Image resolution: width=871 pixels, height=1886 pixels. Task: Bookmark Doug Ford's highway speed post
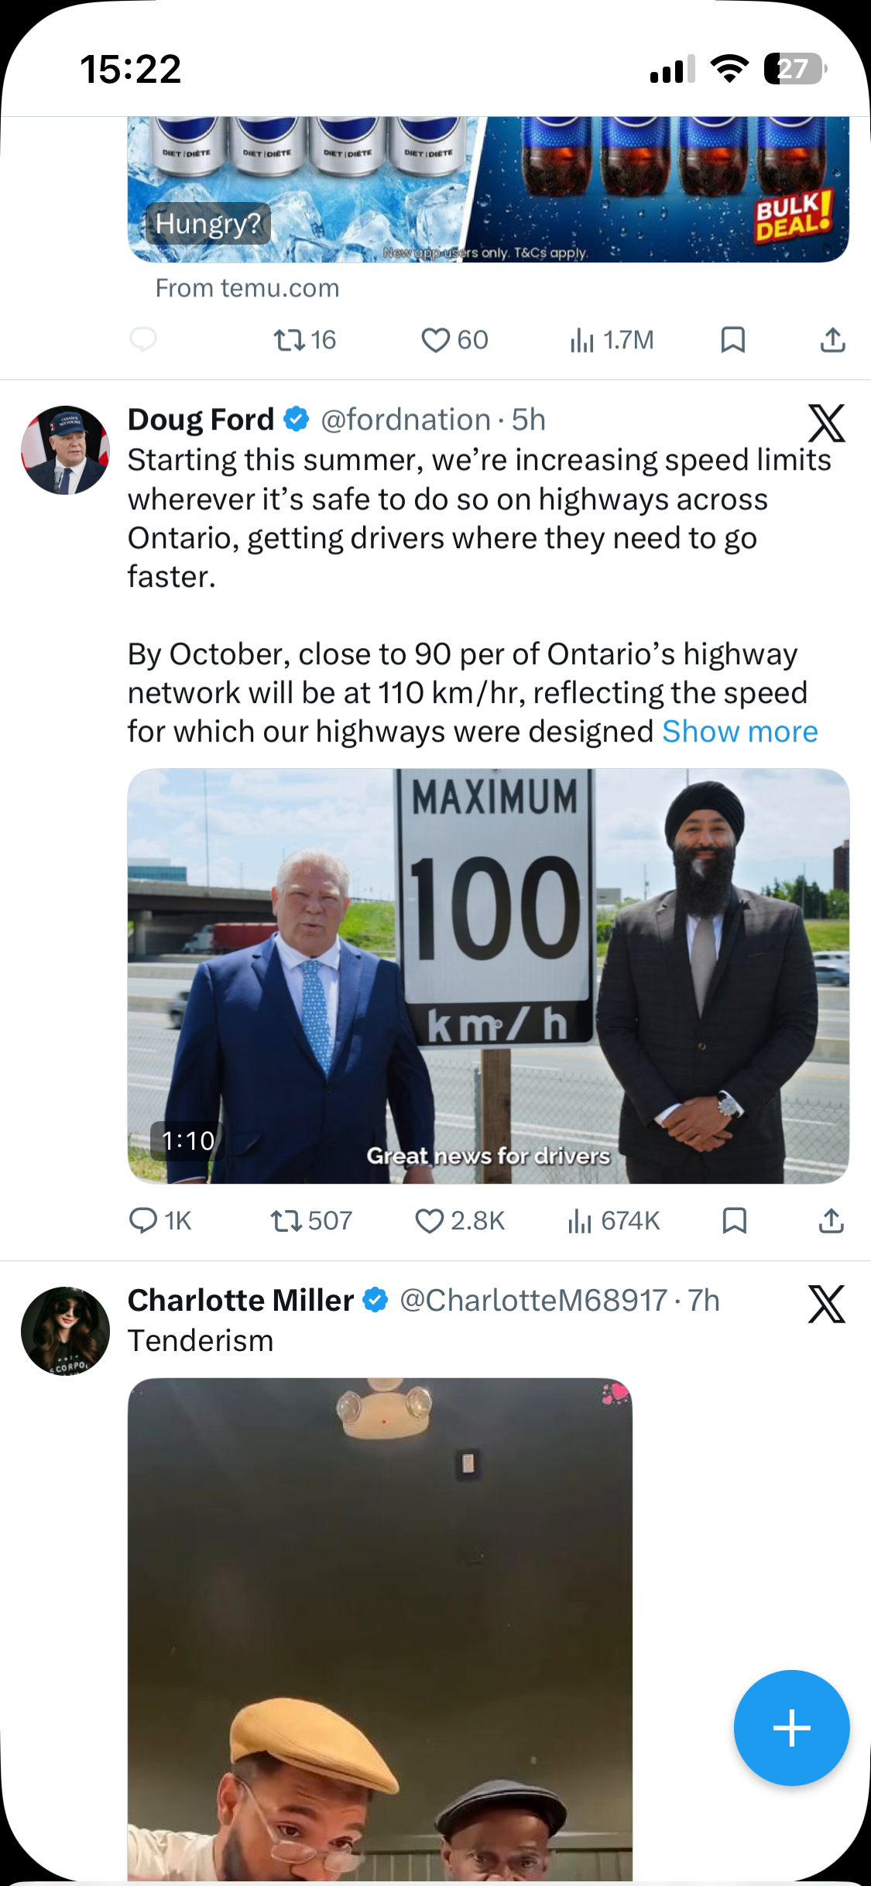tap(734, 1221)
